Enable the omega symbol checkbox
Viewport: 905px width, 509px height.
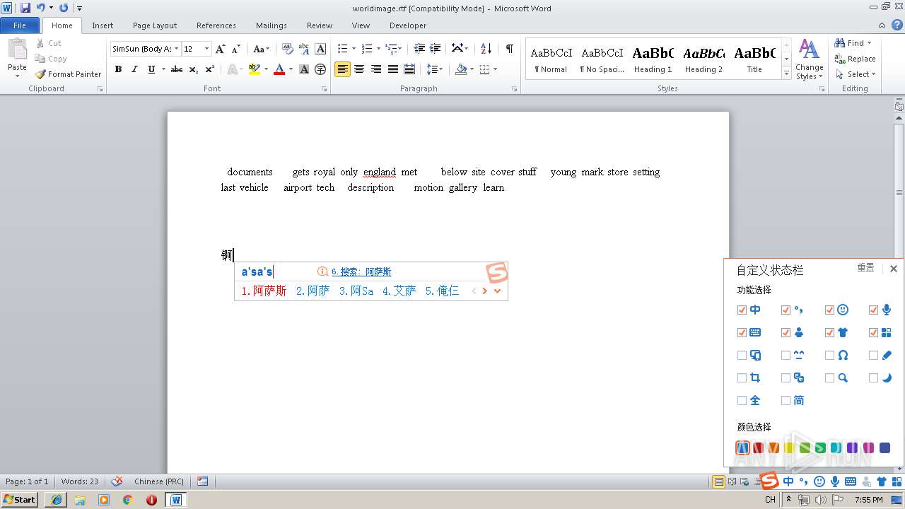pyautogui.click(x=829, y=356)
